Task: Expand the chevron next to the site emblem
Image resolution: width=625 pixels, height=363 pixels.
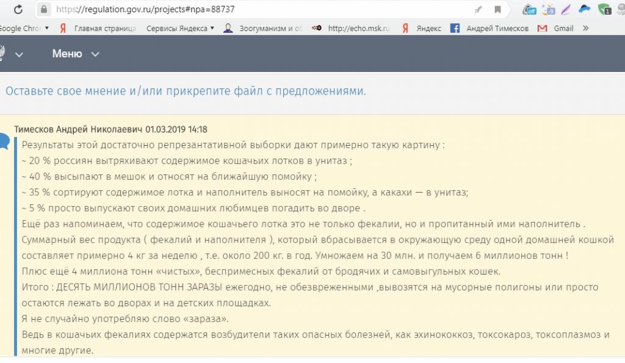Action: 20,54
